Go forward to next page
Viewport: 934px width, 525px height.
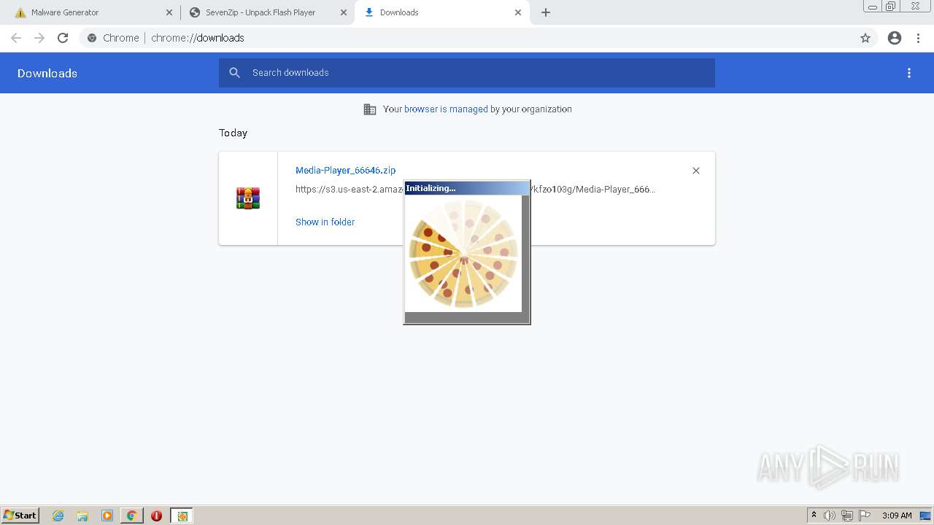pos(39,38)
